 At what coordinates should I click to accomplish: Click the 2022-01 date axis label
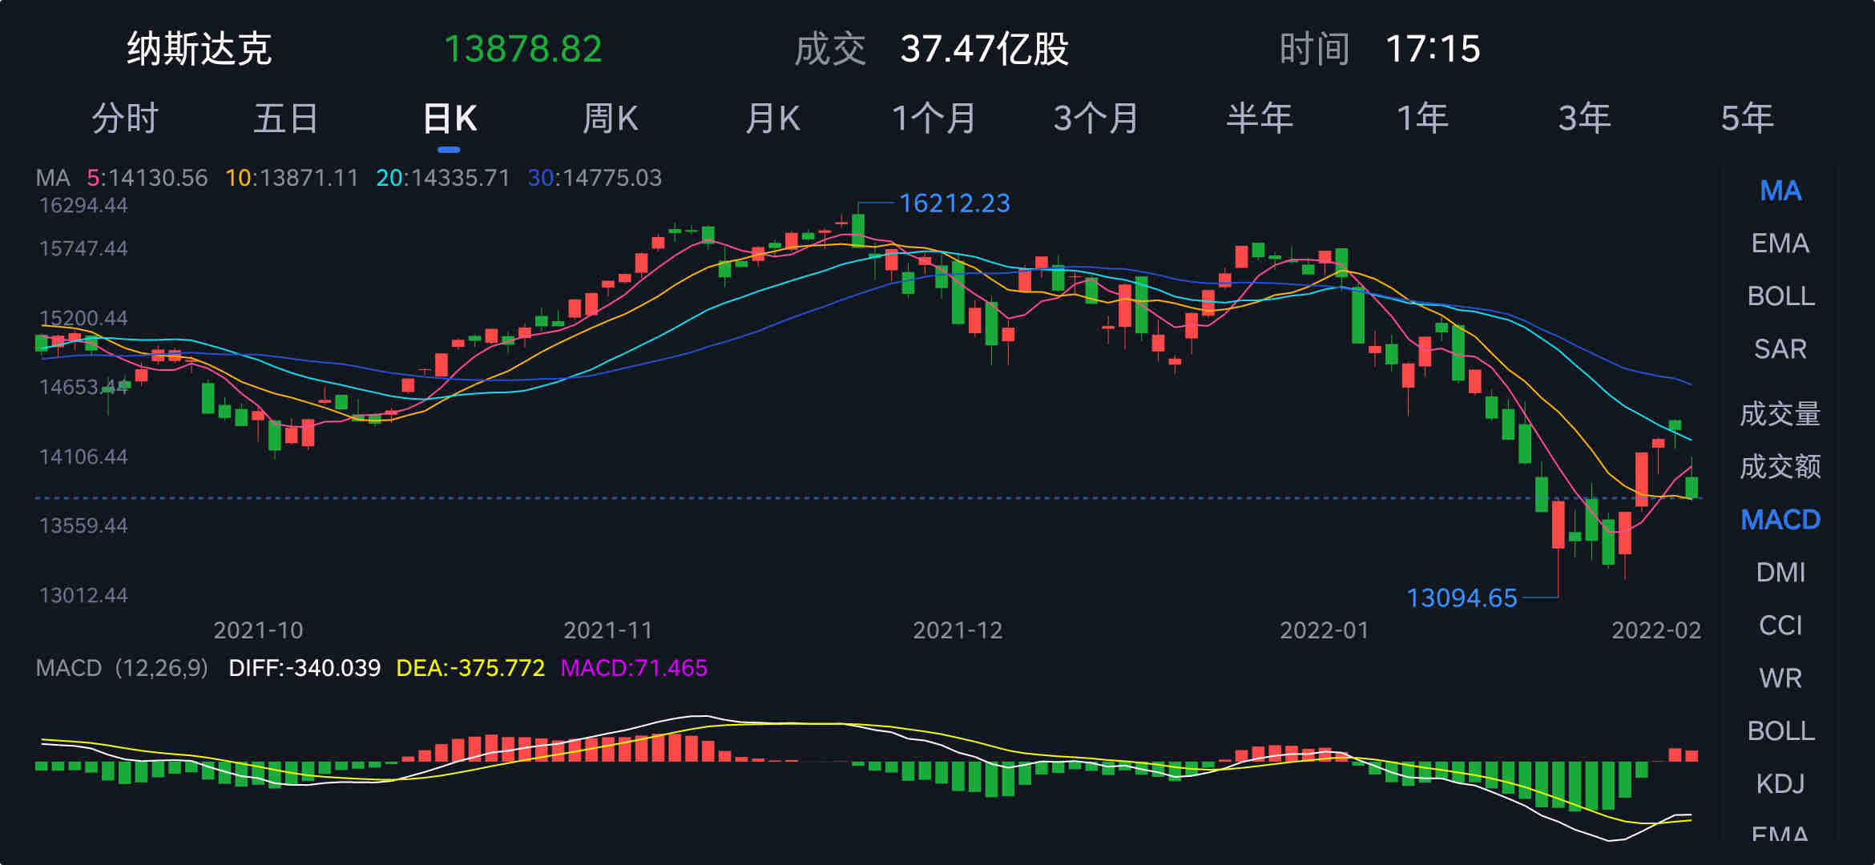[x=1324, y=630]
